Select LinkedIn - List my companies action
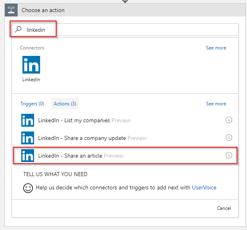The image size is (247, 230). 125,120
